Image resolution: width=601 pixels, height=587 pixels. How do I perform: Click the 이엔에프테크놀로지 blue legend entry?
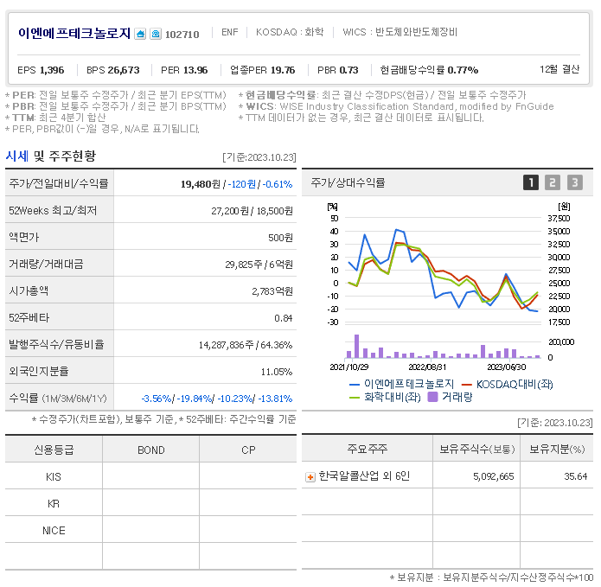[x=402, y=384]
